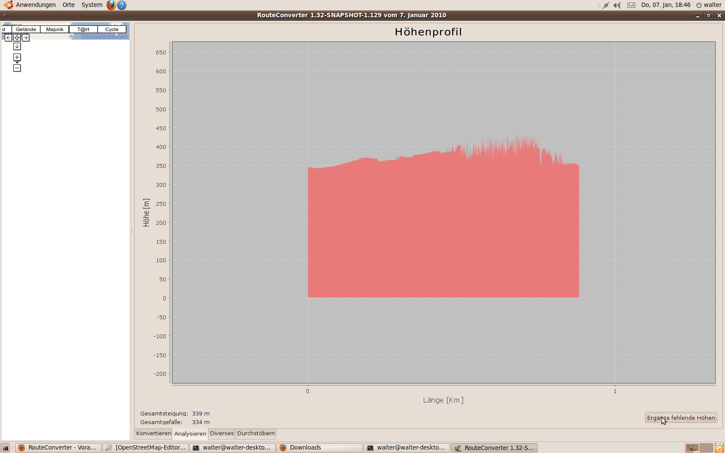Switch to the Konvertieren tab

pos(154,434)
